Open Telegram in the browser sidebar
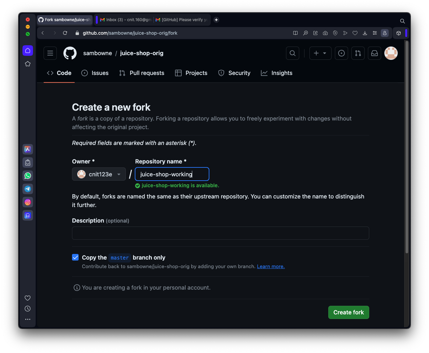Screen dimensions: 429x353 point(28,189)
